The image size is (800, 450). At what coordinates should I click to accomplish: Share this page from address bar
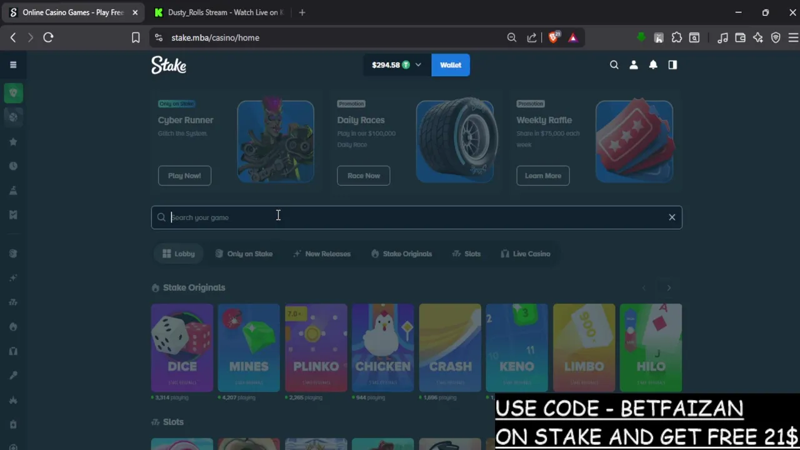coord(532,37)
